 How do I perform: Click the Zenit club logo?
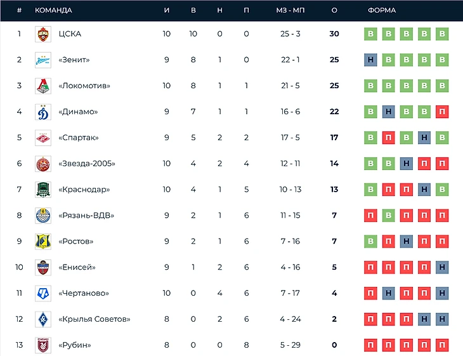point(43,60)
